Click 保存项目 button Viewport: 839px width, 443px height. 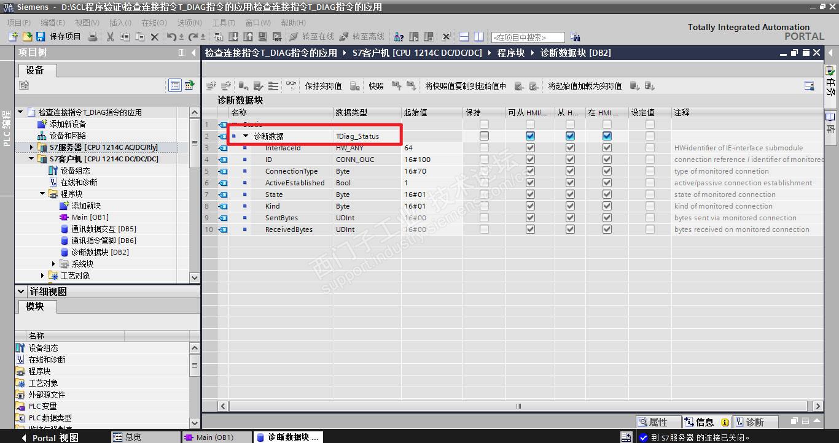tap(60, 37)
